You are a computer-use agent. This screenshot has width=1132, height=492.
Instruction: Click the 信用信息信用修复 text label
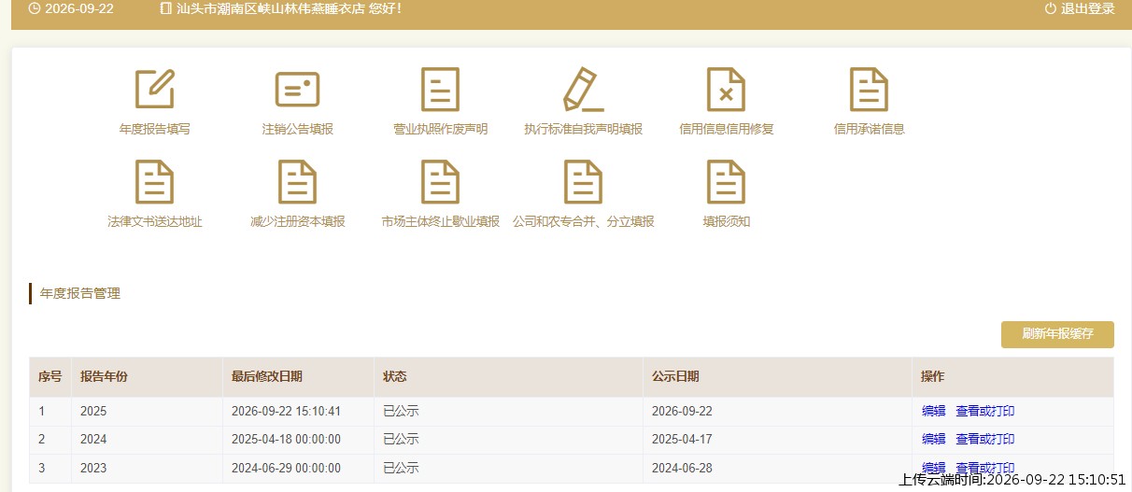[x=727, y=129]
